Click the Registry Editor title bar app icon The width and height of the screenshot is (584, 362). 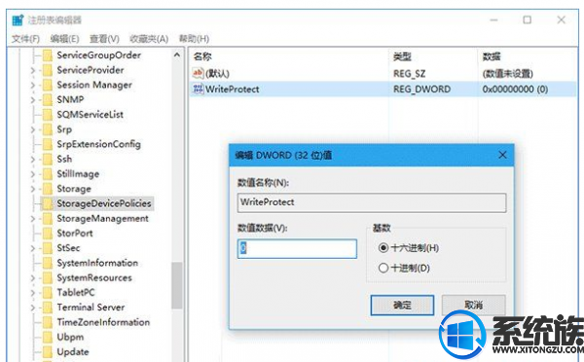point(18,20)
